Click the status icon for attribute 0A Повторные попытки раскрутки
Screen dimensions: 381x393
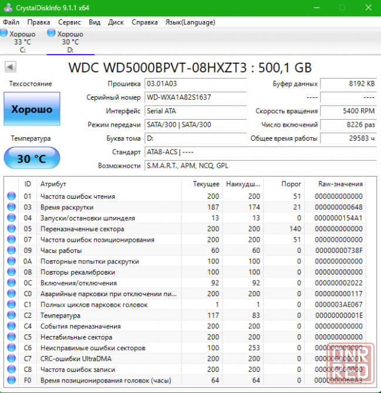(11, 261)
